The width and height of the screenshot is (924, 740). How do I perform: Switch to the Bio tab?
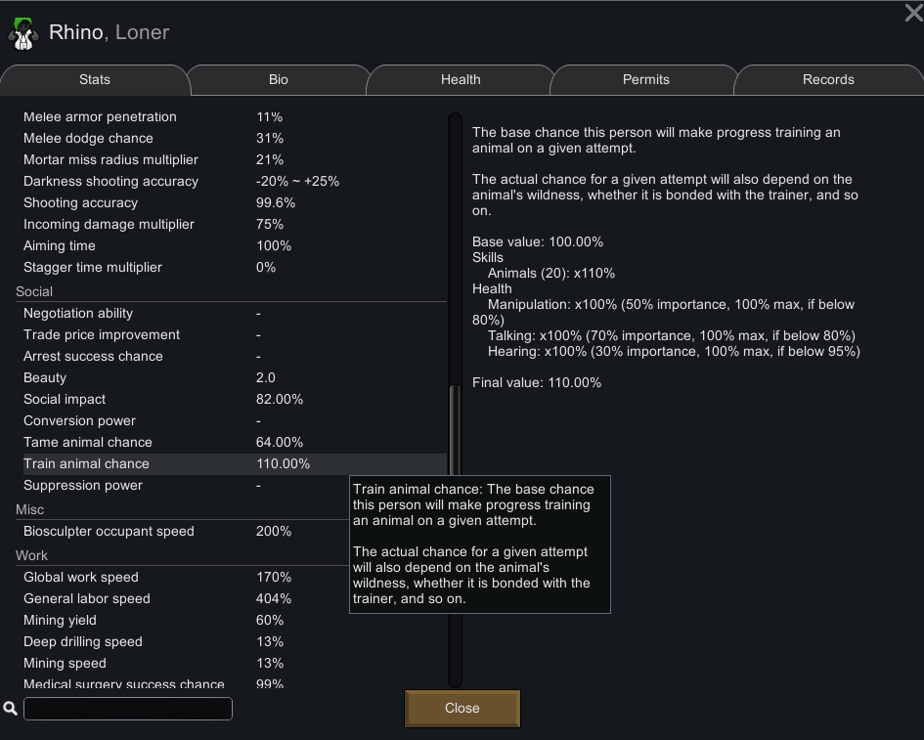click(278, 80)
